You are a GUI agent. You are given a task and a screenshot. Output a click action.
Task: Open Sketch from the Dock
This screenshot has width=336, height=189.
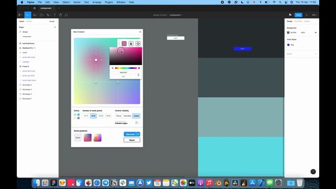(62, 183)
